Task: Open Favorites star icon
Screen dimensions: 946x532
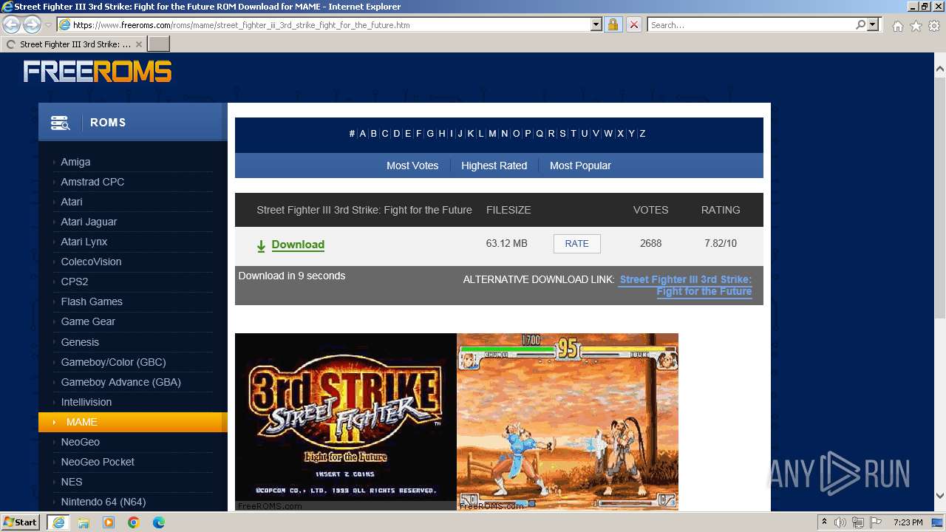Action: (x=916, y=26)
